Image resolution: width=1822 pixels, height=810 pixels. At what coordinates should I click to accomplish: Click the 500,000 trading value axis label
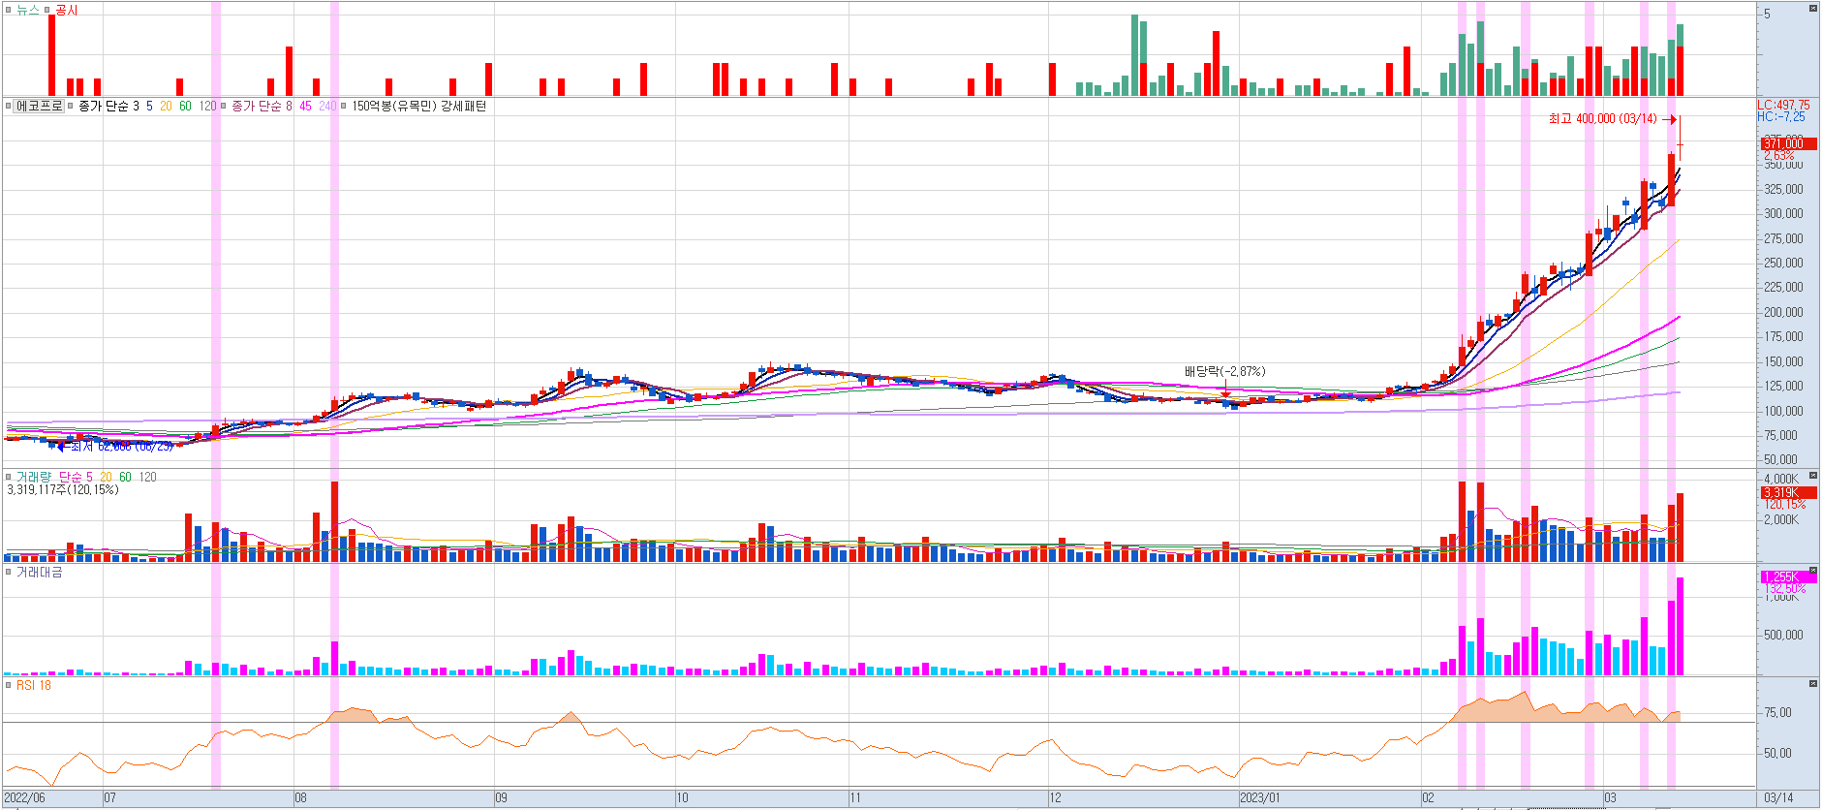coord(1783,635)
